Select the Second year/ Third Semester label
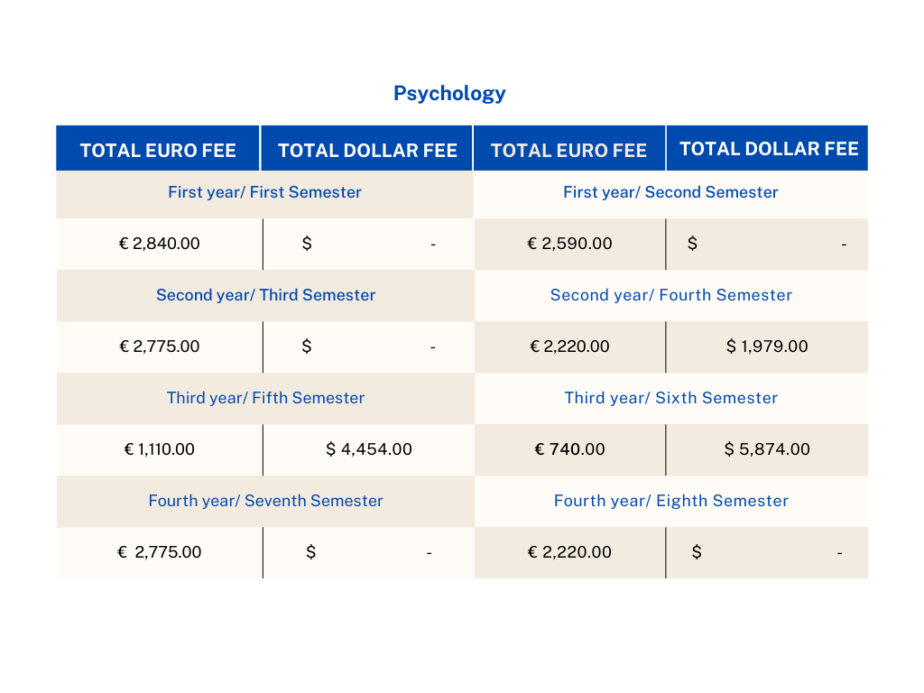This screenshot has height=693, width=924. click(x=265, y=295)
